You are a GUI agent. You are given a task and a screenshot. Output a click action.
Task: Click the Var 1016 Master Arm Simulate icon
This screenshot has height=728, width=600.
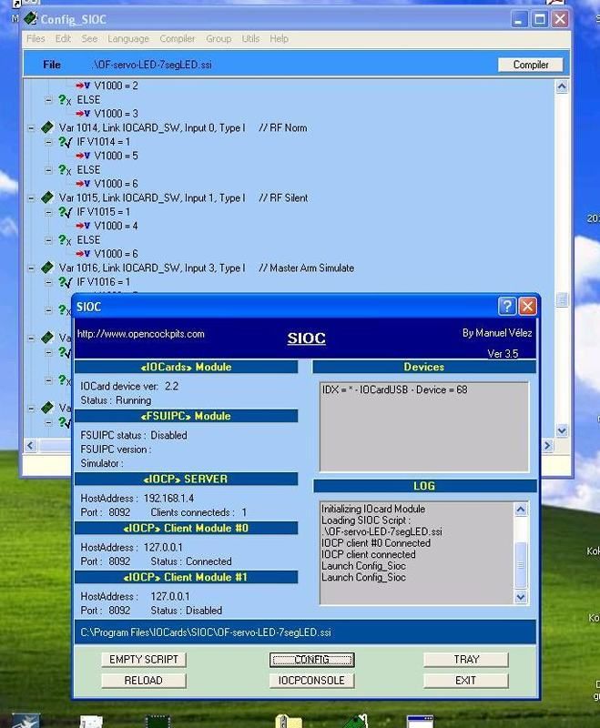pyautogui.click(x=47, y=268)
